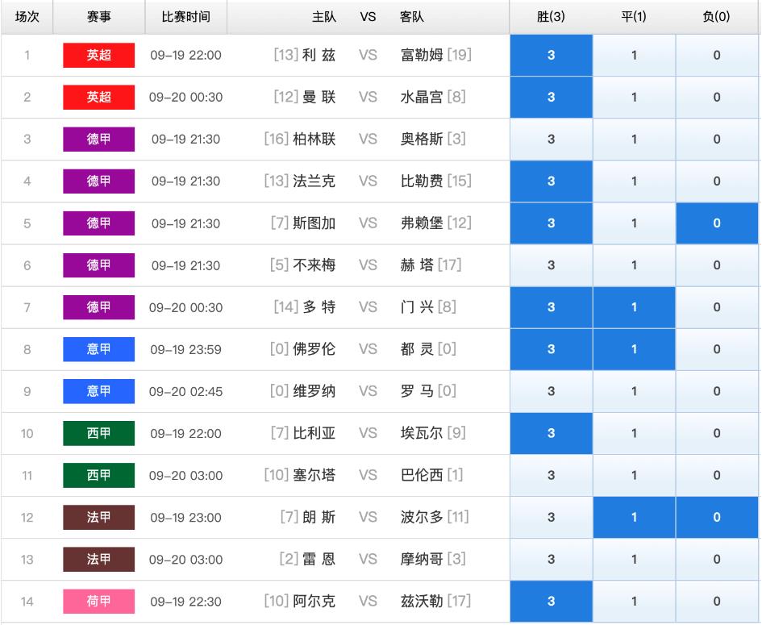762x625 pixels.
Task: Open away team 埃瓦尔
Action: [422, 434]
